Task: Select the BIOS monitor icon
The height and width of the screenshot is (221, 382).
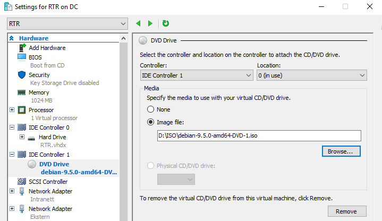Action: (x=22, y=57)
